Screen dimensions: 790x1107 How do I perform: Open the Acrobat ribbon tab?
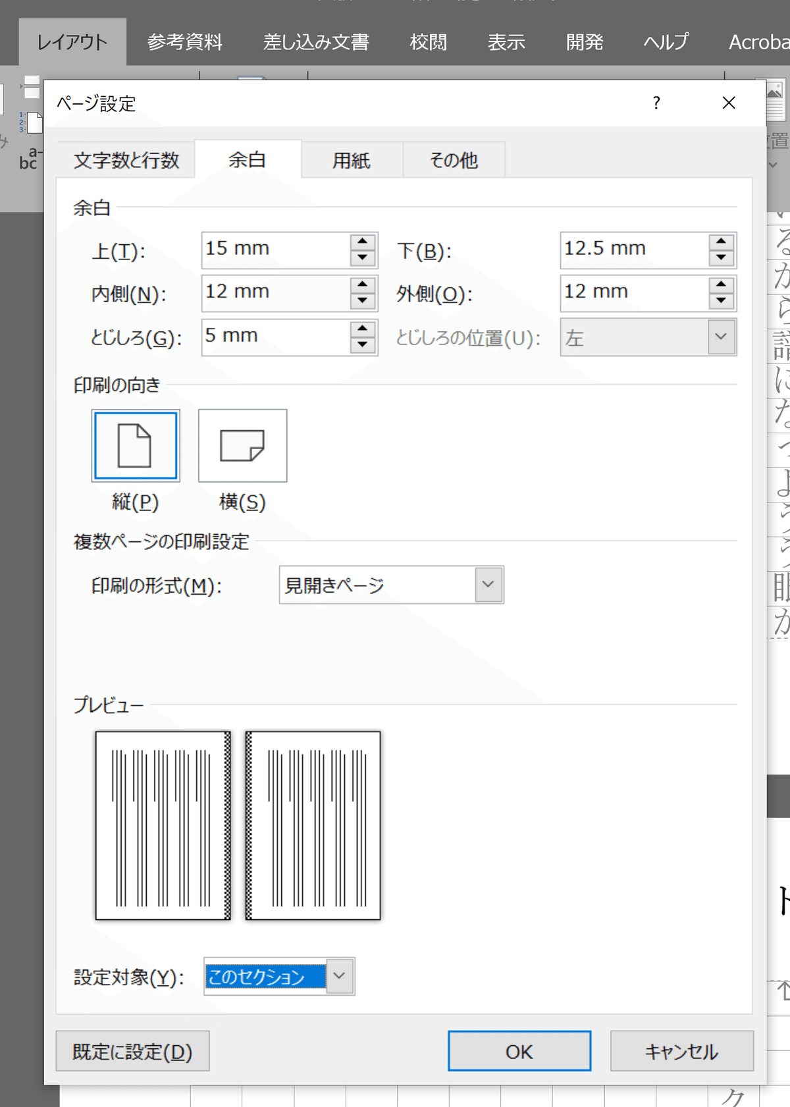[x=758, y=42]
